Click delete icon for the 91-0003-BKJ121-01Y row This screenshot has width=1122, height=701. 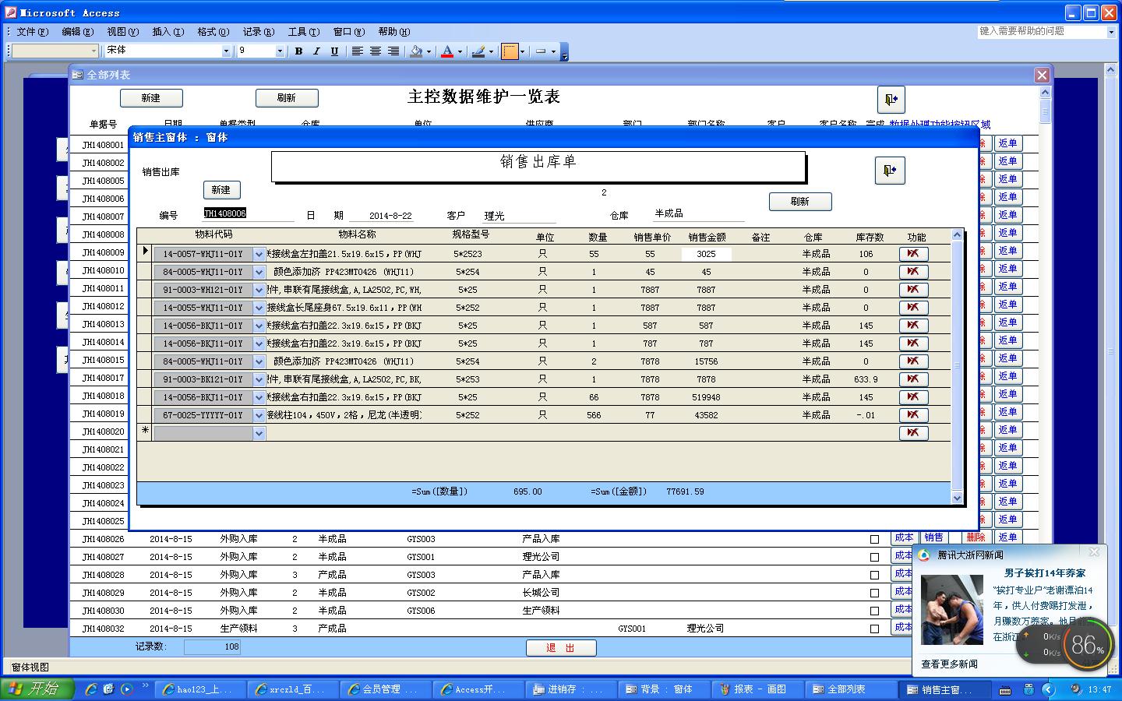pos(913,379)
